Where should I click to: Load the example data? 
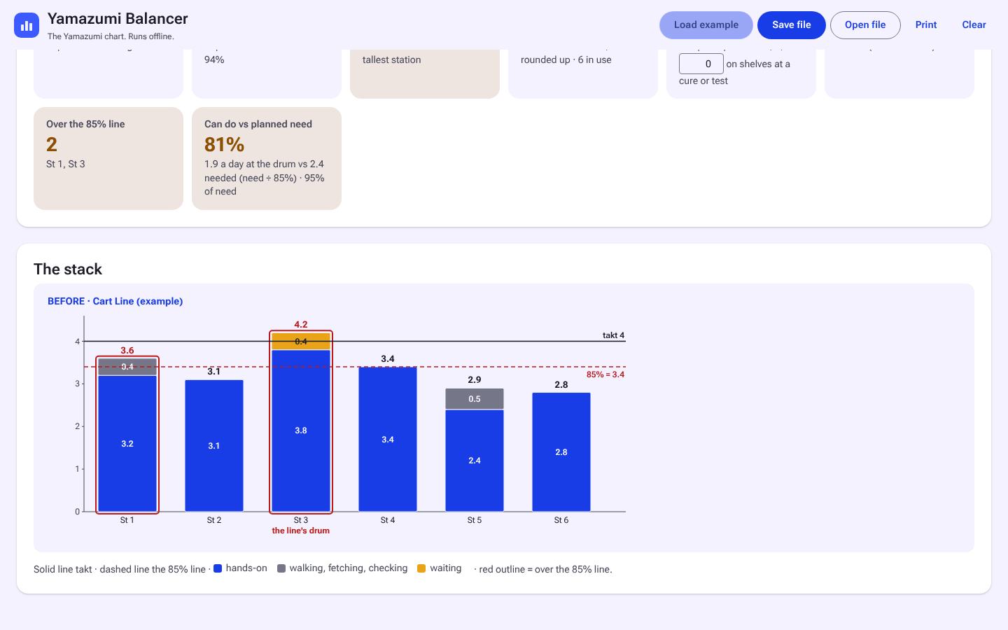[706, 25]
